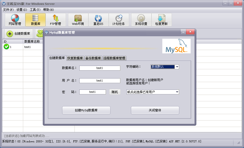
Task: Click the 重启IIS restart icon
Action: 98,20
